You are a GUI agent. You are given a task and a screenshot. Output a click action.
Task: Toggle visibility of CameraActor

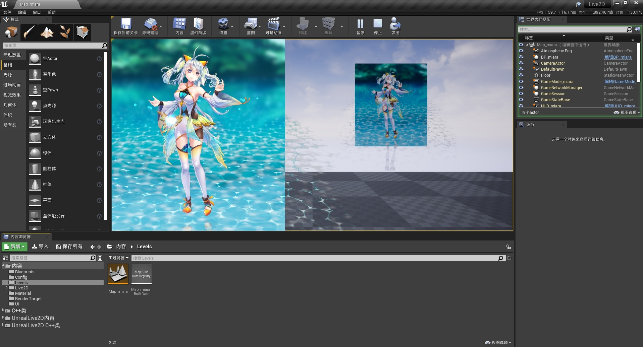tap(521, 63)
